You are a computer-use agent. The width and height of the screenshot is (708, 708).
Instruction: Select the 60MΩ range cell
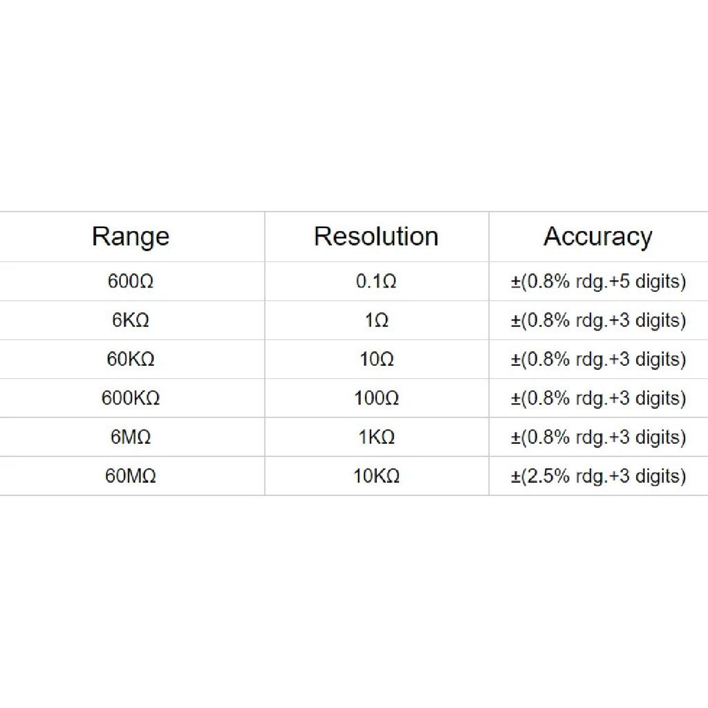(x=131, y=476)
